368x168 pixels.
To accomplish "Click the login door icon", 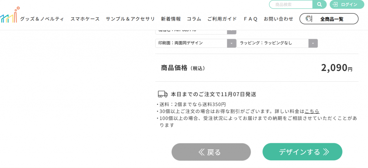I will [335, 5].
